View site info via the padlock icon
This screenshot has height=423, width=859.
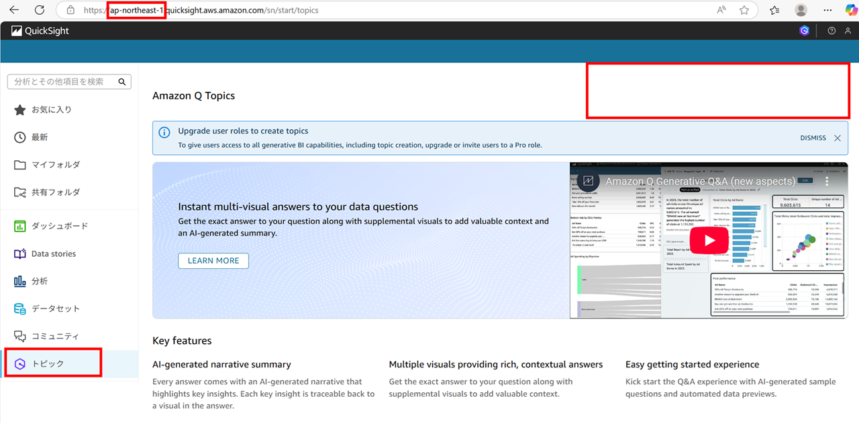(x=70, y=10)
